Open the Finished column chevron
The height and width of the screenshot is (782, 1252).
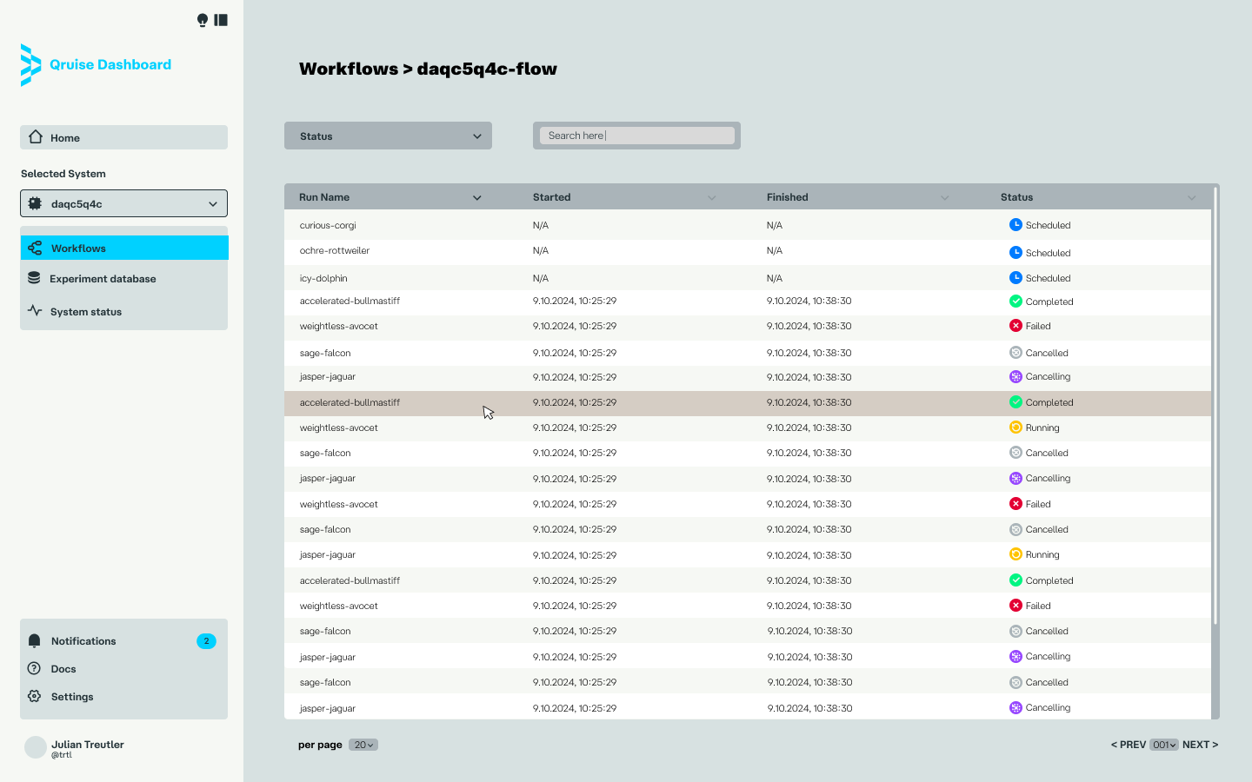point(945,198)
